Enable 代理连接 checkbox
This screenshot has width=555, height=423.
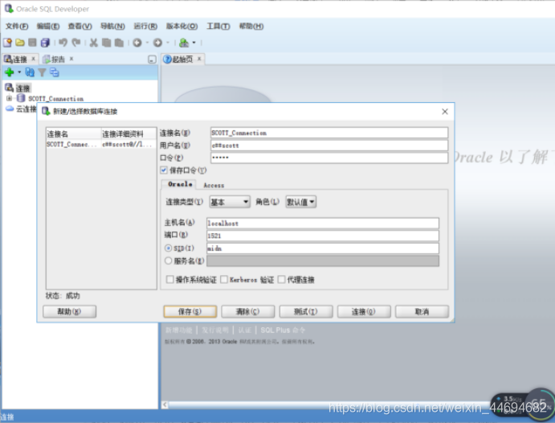(x=281, y=280)
